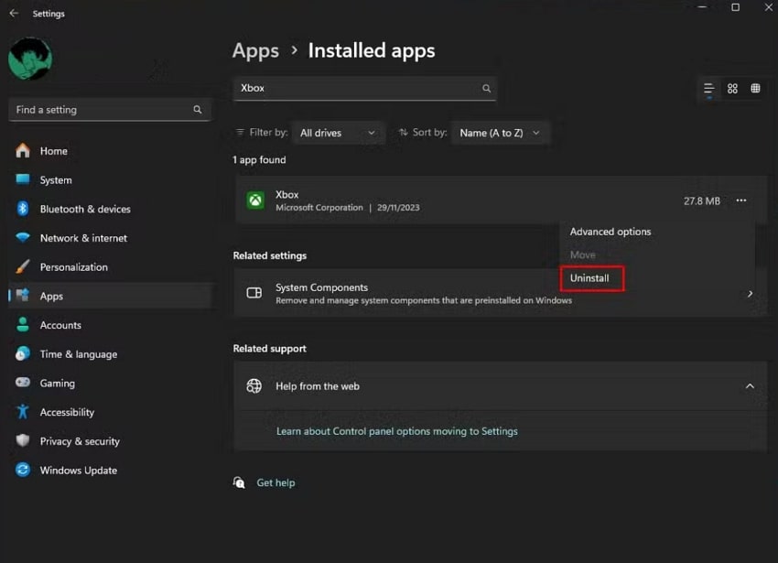
Task: Maximize the Settings window
Action: [x=735, y=7]
